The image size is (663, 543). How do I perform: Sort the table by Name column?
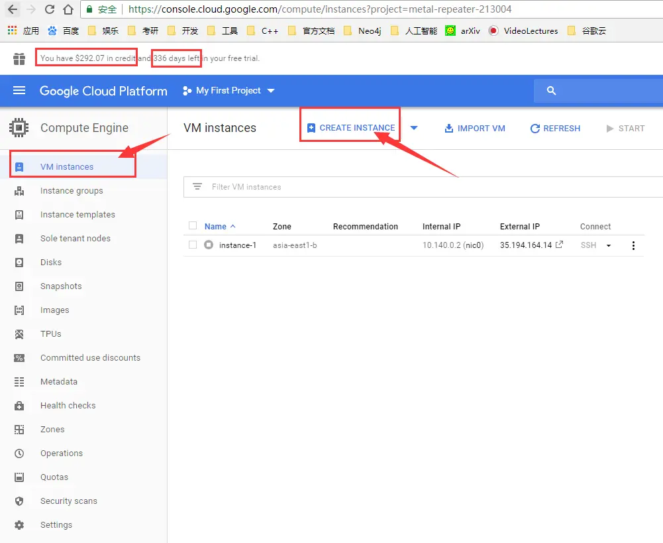pyautogui.click(x=219, y=227)
